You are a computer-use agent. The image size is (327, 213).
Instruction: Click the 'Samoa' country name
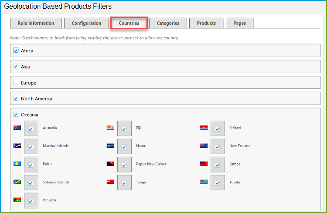(235, 164)
